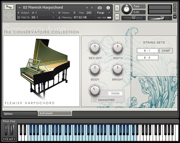This screenshot has width=180, height=143.
Task: Click the Soniccouture logo icon
Action: pos(9,15)
